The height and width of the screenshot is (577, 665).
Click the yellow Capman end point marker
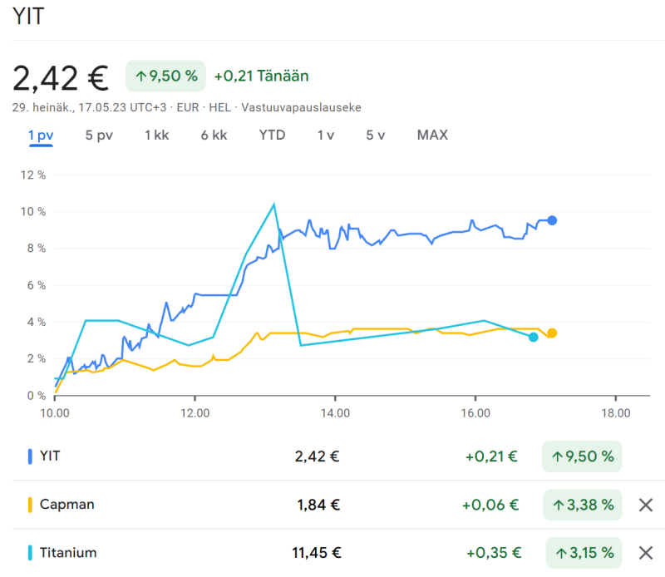(552, 333)
